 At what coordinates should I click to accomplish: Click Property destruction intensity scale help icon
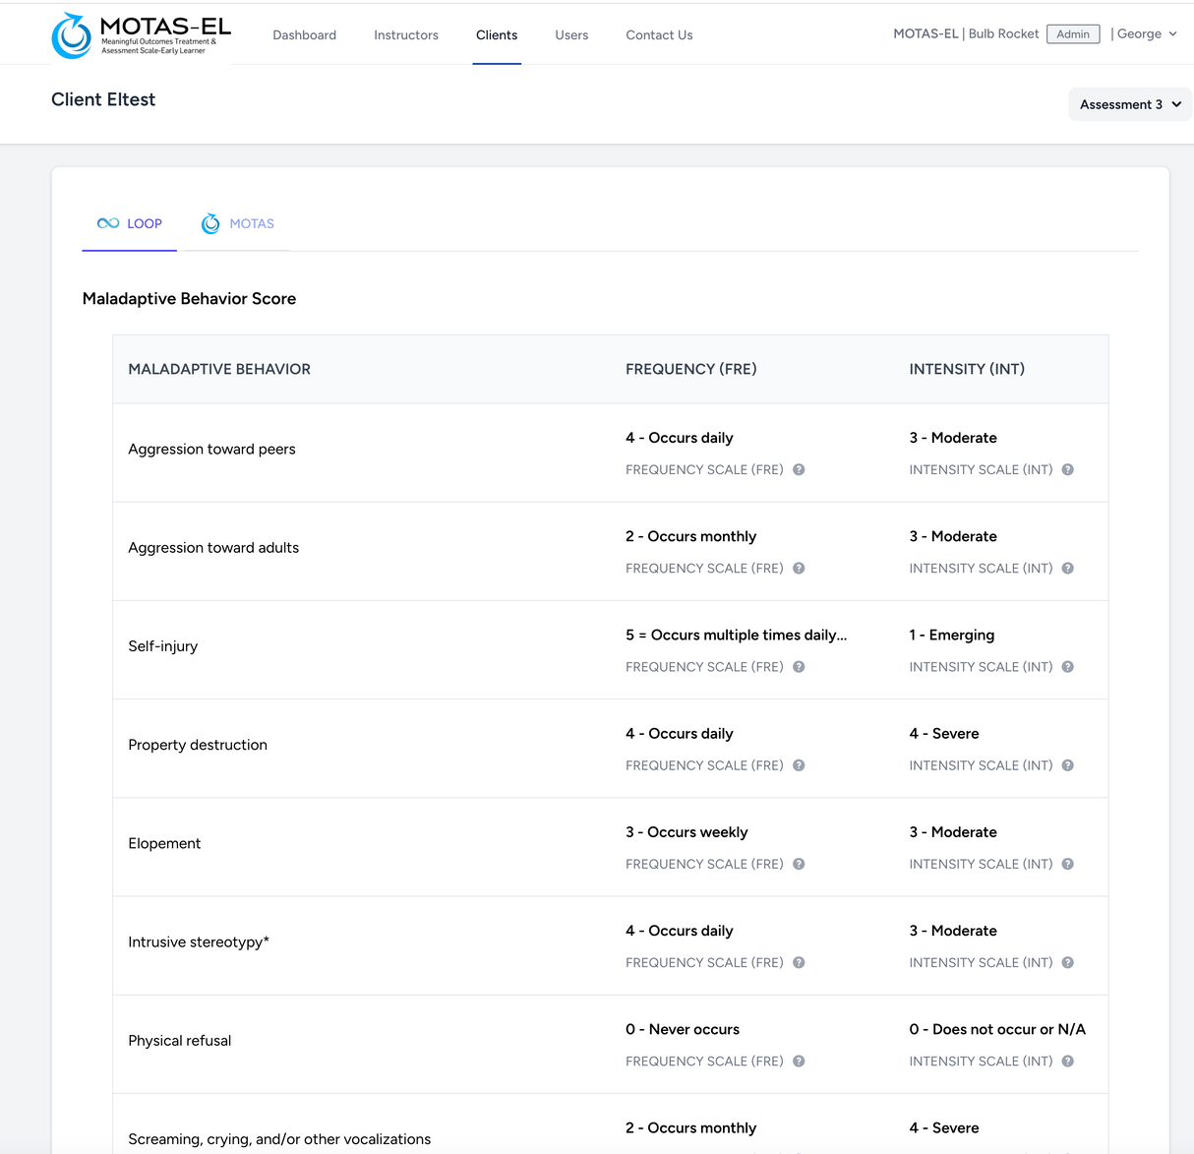pos(1067,764)
